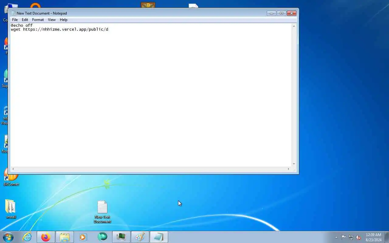Open Firefox from the taskbar
This screenshot has height=243, width=389.
(46, 237)
